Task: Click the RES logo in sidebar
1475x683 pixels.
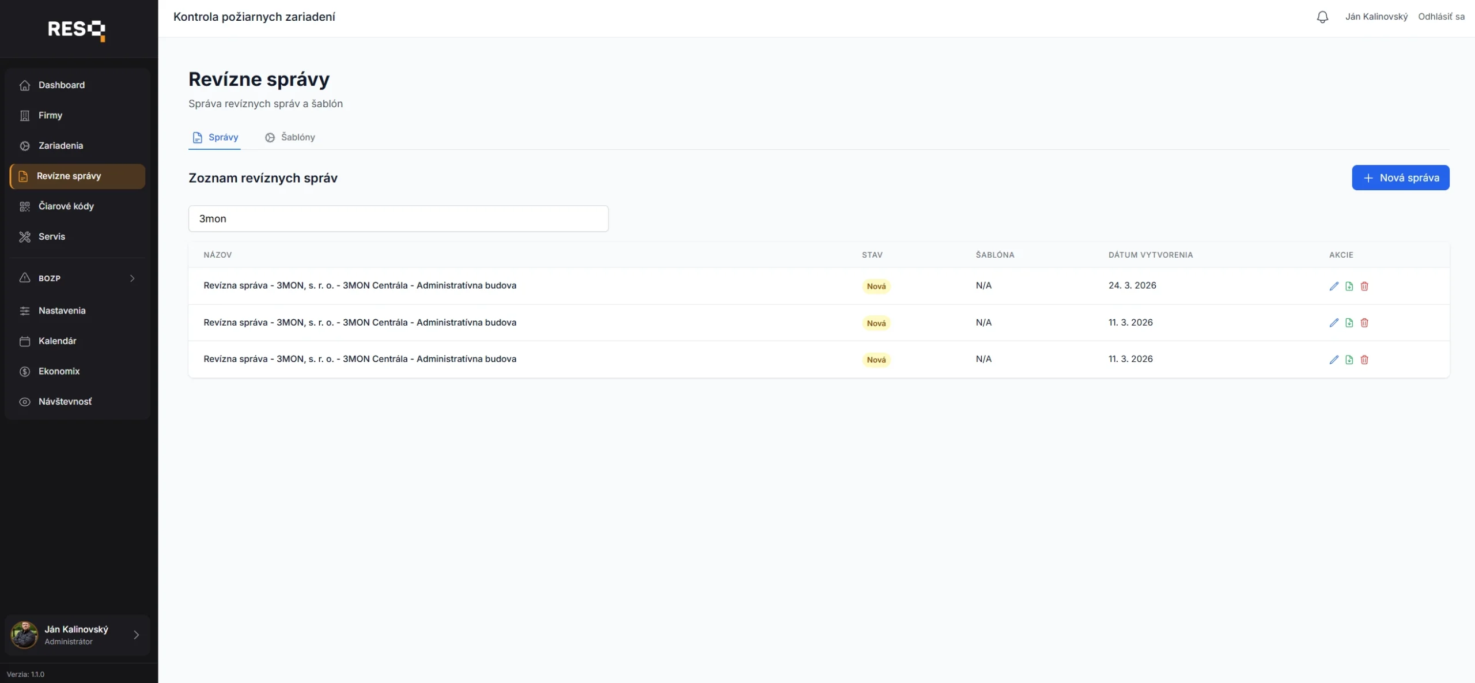Action: pos(77,29)
